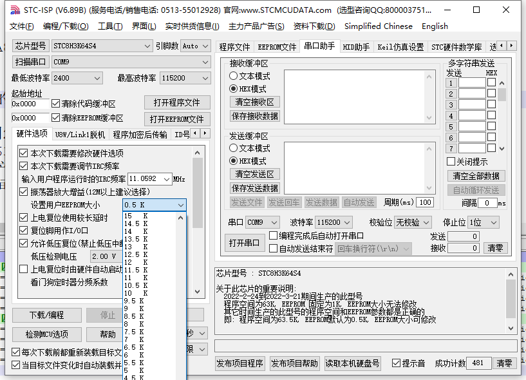Click the up arrow of the hardware options scrollbar

(198, 153)
